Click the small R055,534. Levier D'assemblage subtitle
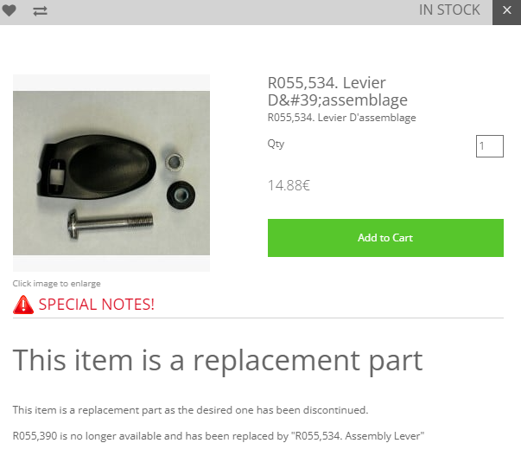This screenshot has height=456, width=521. [x=341, y=118]
